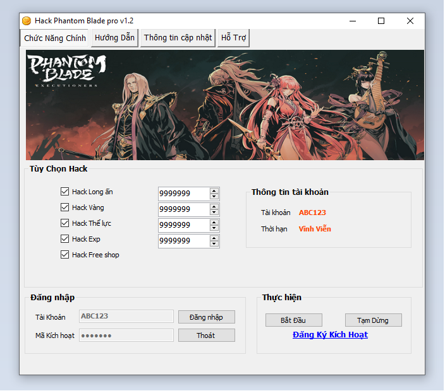
Task: Click the Mã Kích hoạt password field
Action: click(x=126, y=336)
